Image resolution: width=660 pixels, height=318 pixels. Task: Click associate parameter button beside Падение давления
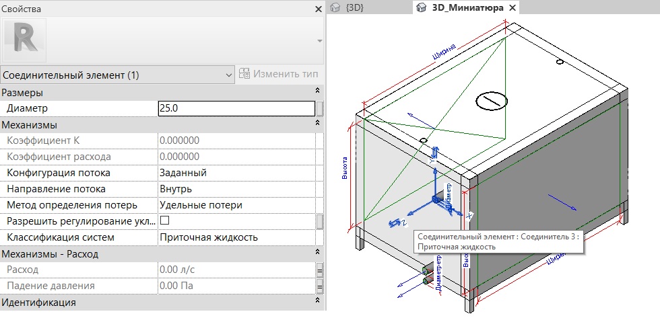click(320, 286)
